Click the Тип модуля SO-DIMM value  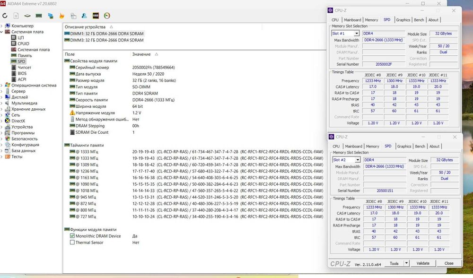(x=141, y=87)
